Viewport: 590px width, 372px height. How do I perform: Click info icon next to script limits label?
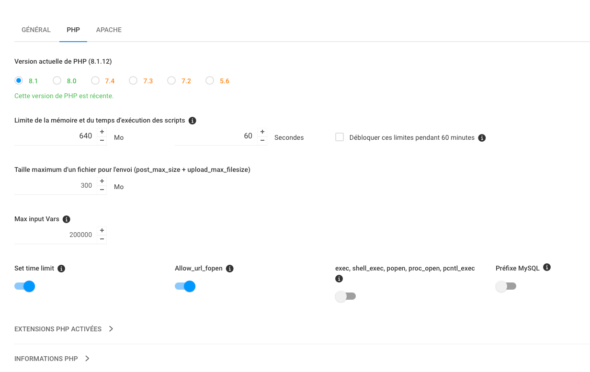(193, 121)
